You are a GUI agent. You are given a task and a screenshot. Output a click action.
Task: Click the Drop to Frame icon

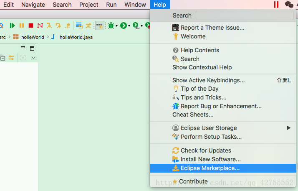pos(79,25)
